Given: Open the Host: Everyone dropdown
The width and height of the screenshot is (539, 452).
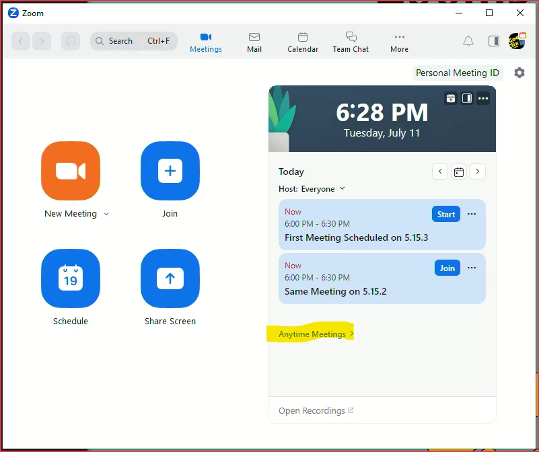Looking at the screenshot, I should click(x=312, y=189).
